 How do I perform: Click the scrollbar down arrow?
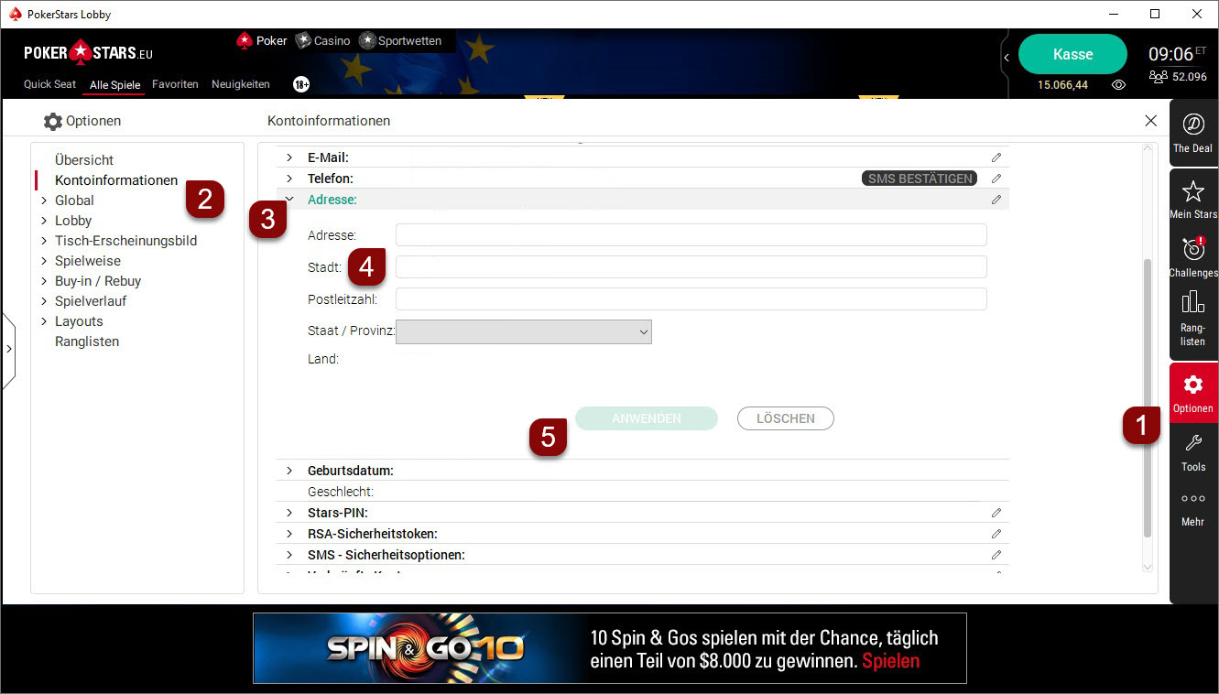(x=1148, y=568)
